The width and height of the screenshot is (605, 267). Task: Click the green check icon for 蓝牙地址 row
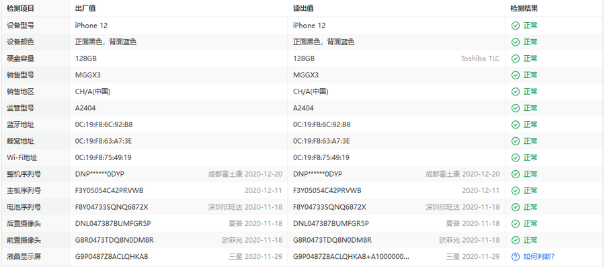[515, 124]
